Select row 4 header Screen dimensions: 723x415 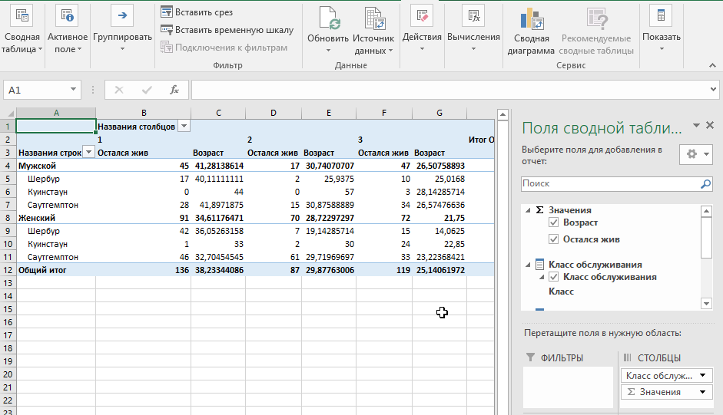click(x=8, y=166)
